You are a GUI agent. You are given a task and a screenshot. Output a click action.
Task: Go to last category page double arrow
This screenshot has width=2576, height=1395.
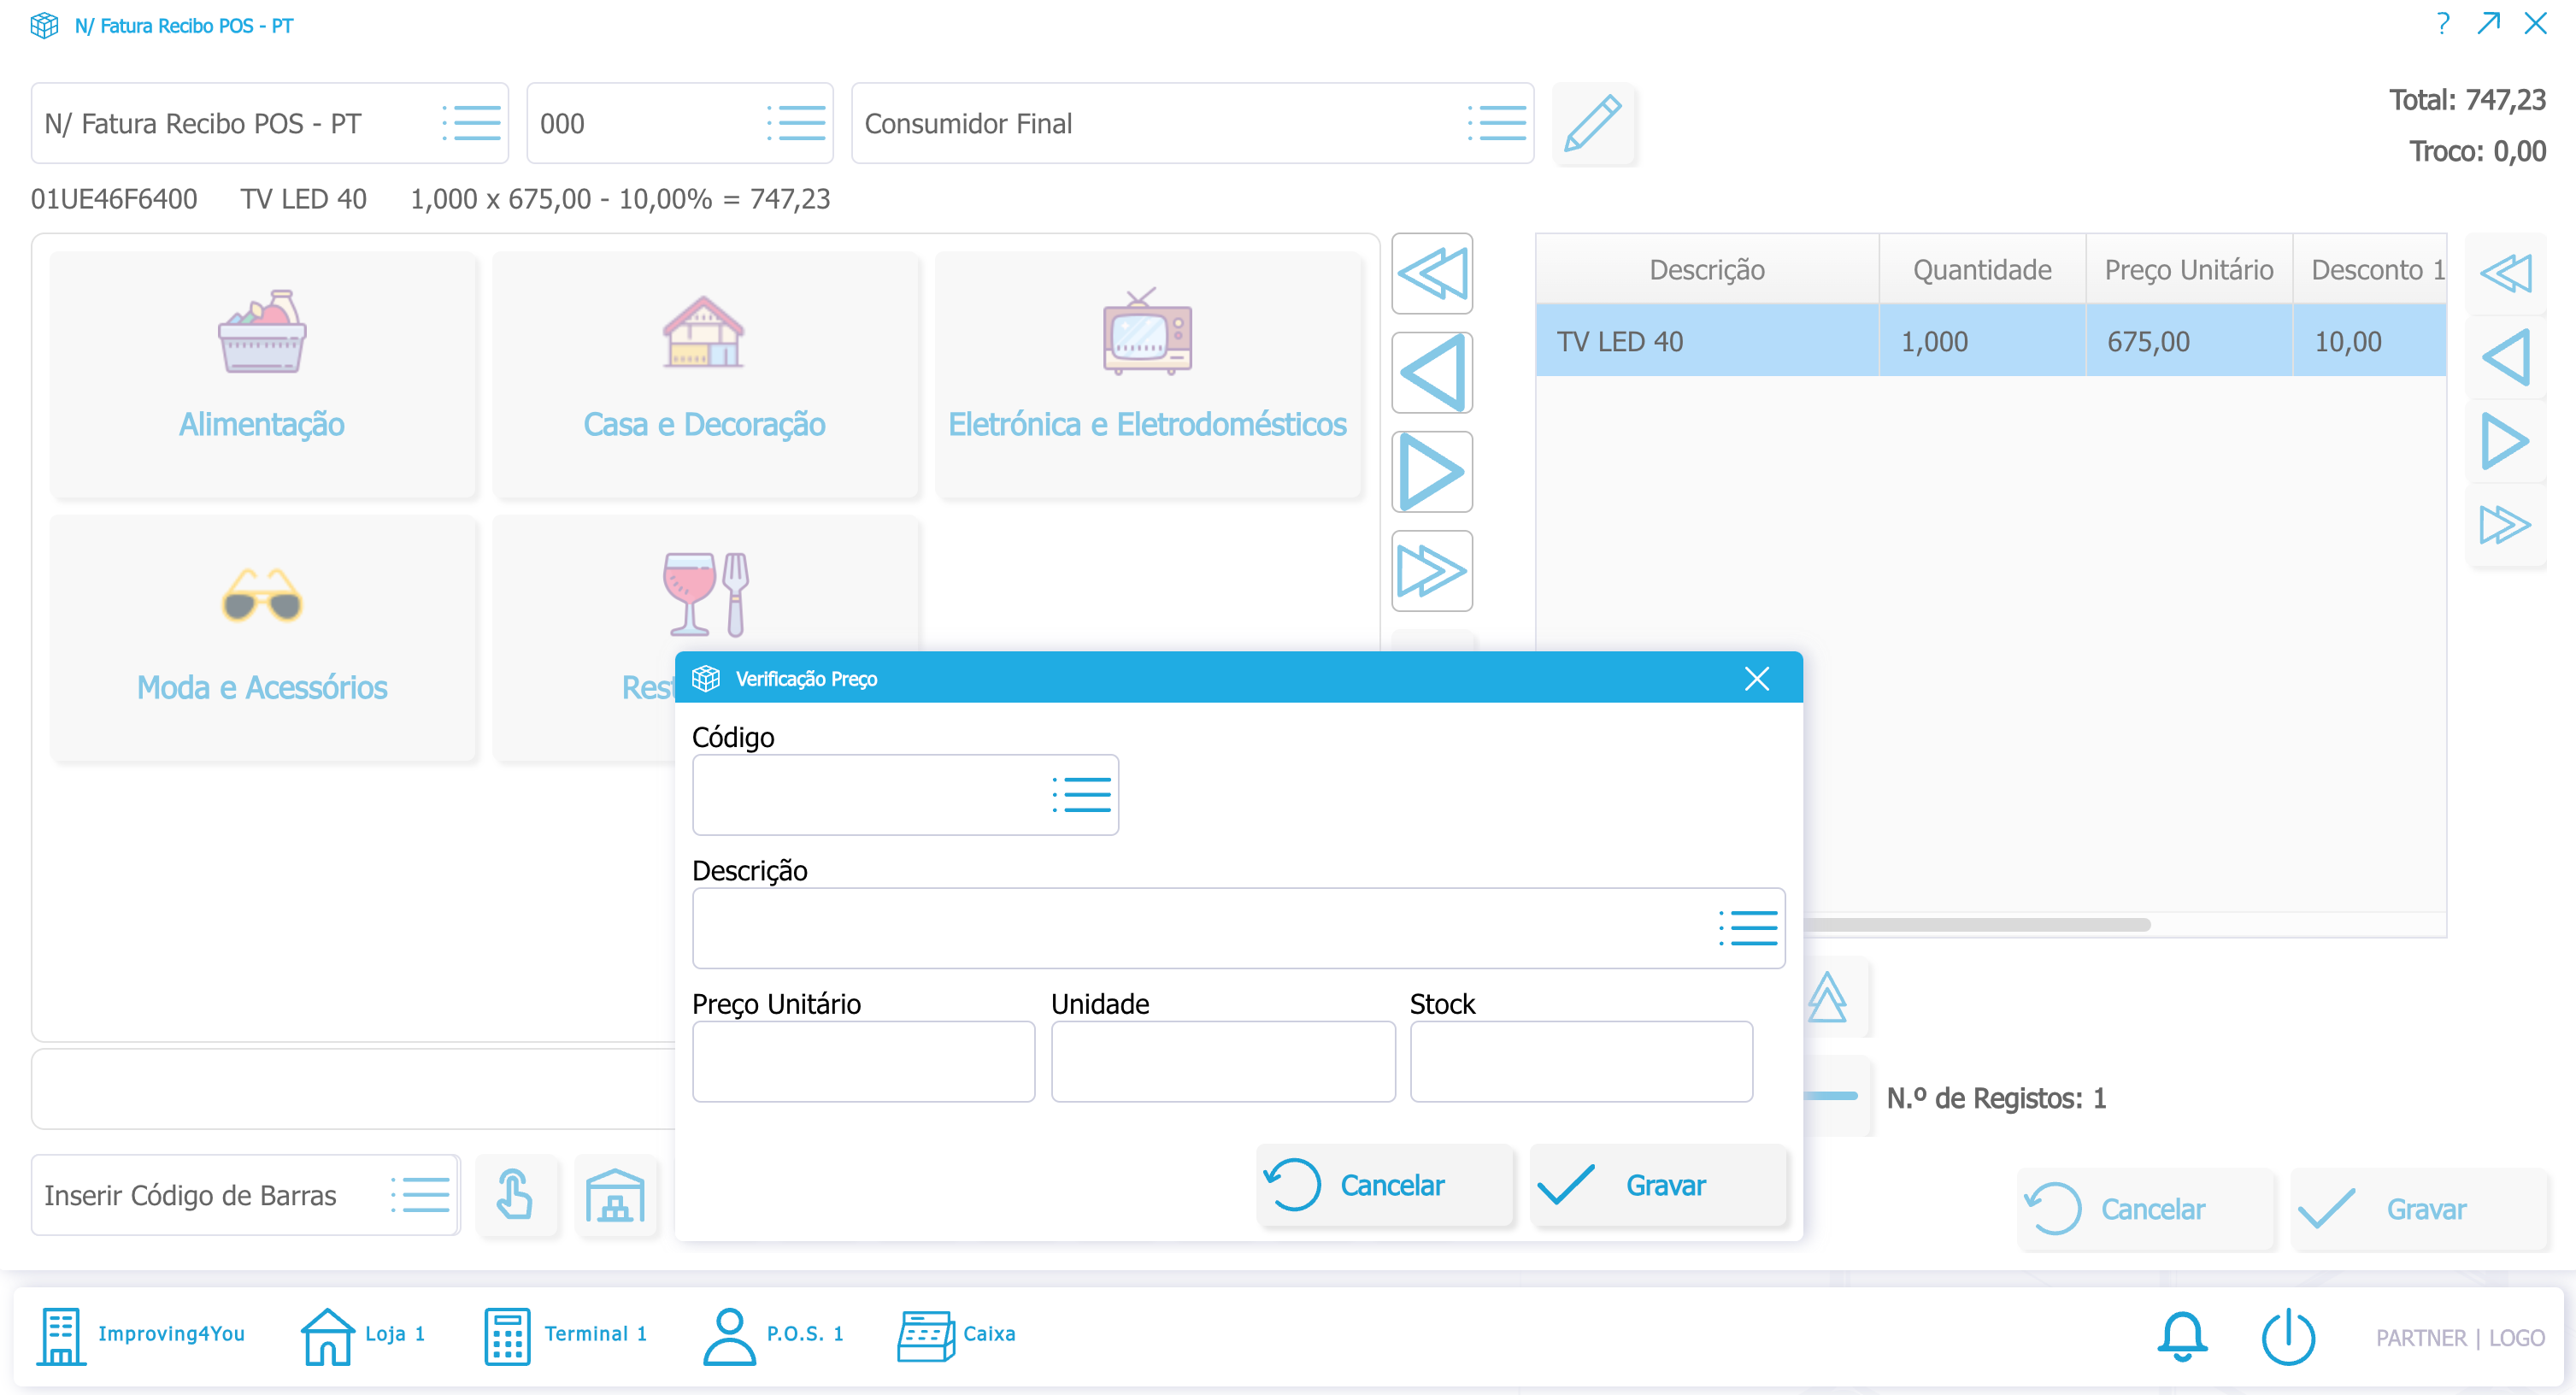[x=1431, y=571]
